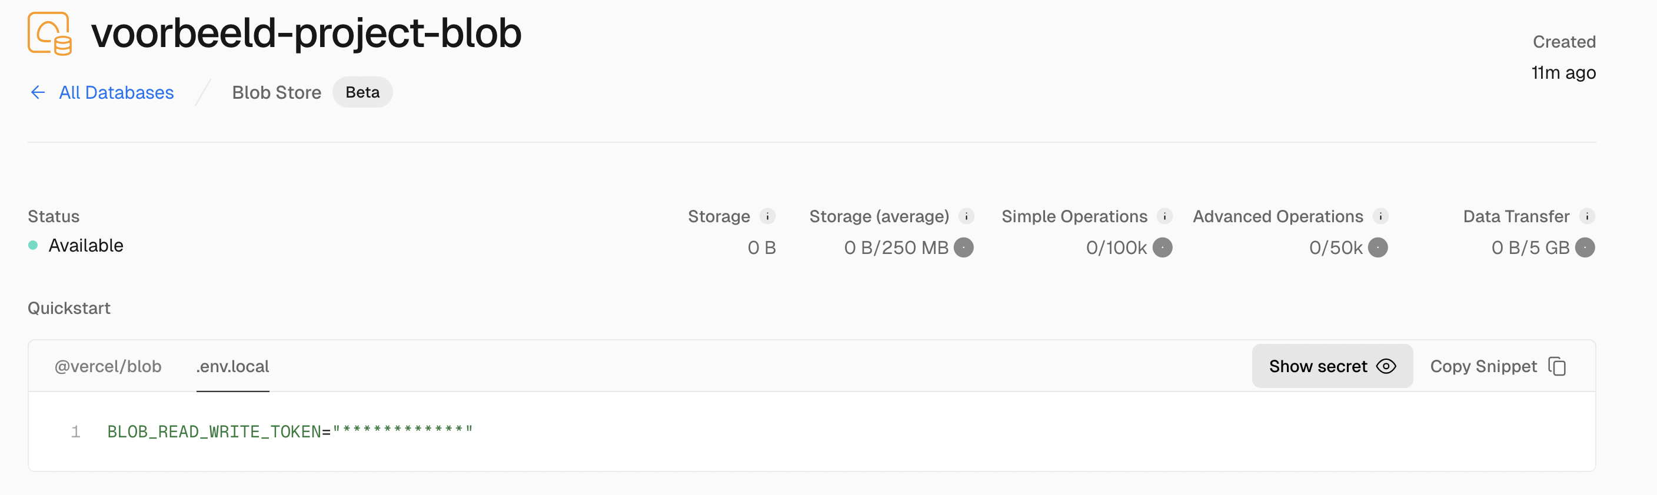1657x495 pixels.
Task: Go back to All Databases
Action: (117, 92)
